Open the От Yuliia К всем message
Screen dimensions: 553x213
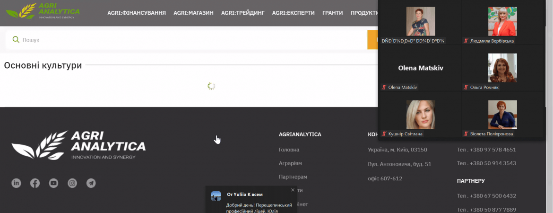251,200
